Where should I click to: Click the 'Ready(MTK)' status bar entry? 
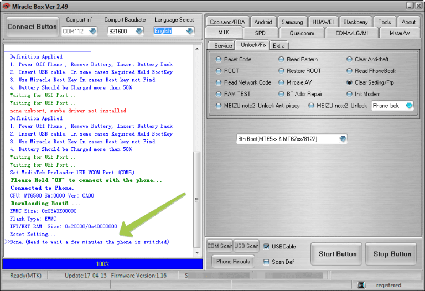[x=25, y=276]
